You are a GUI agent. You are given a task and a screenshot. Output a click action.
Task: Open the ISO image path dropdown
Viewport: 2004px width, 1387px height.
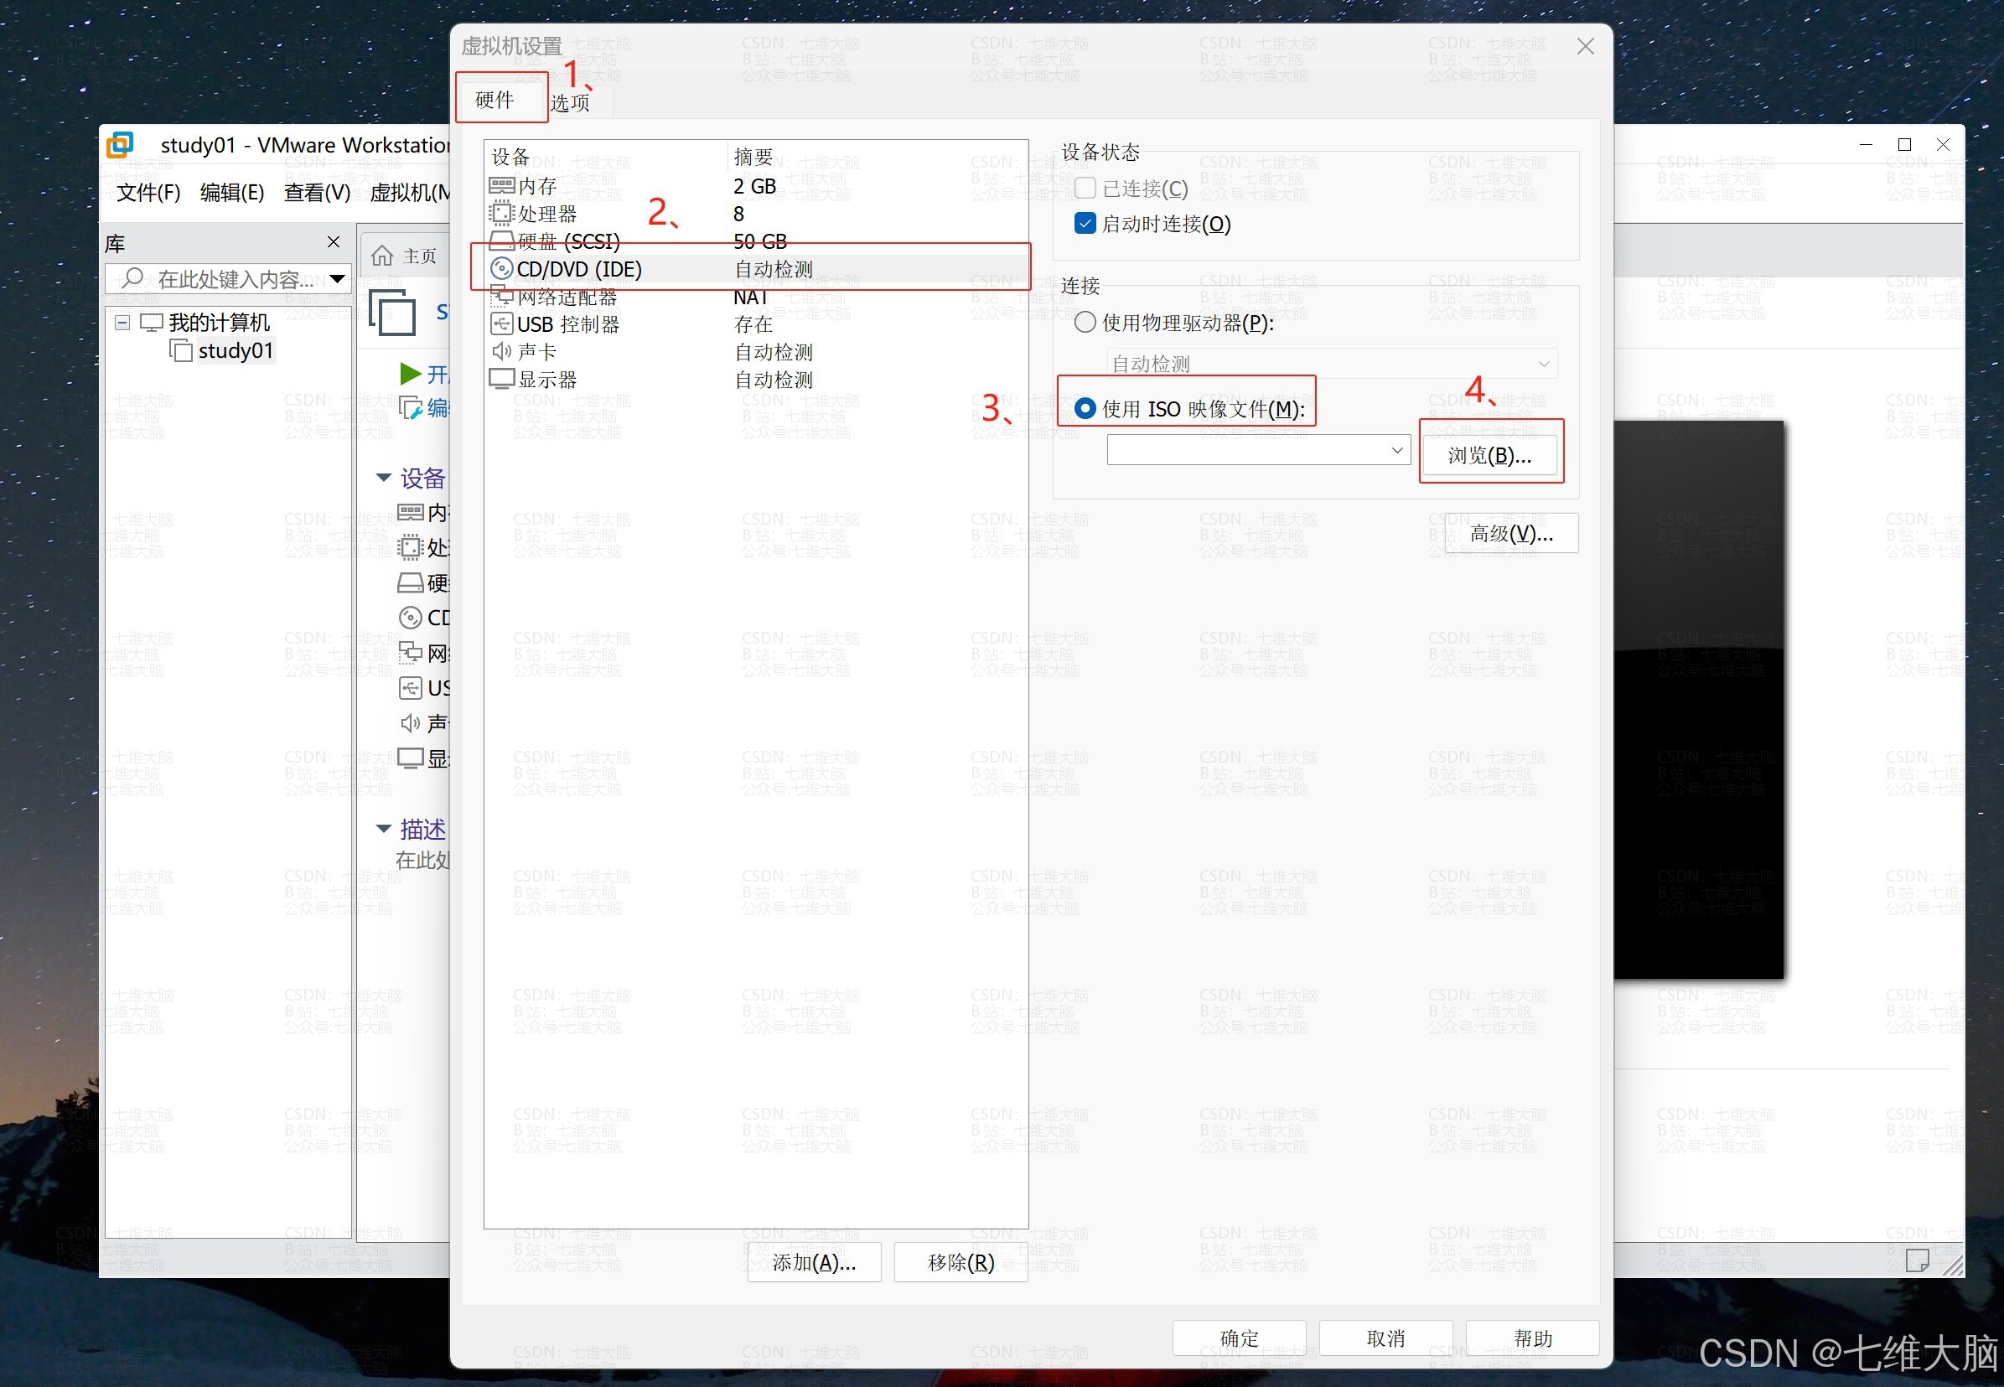click(x=1396, y=450)
